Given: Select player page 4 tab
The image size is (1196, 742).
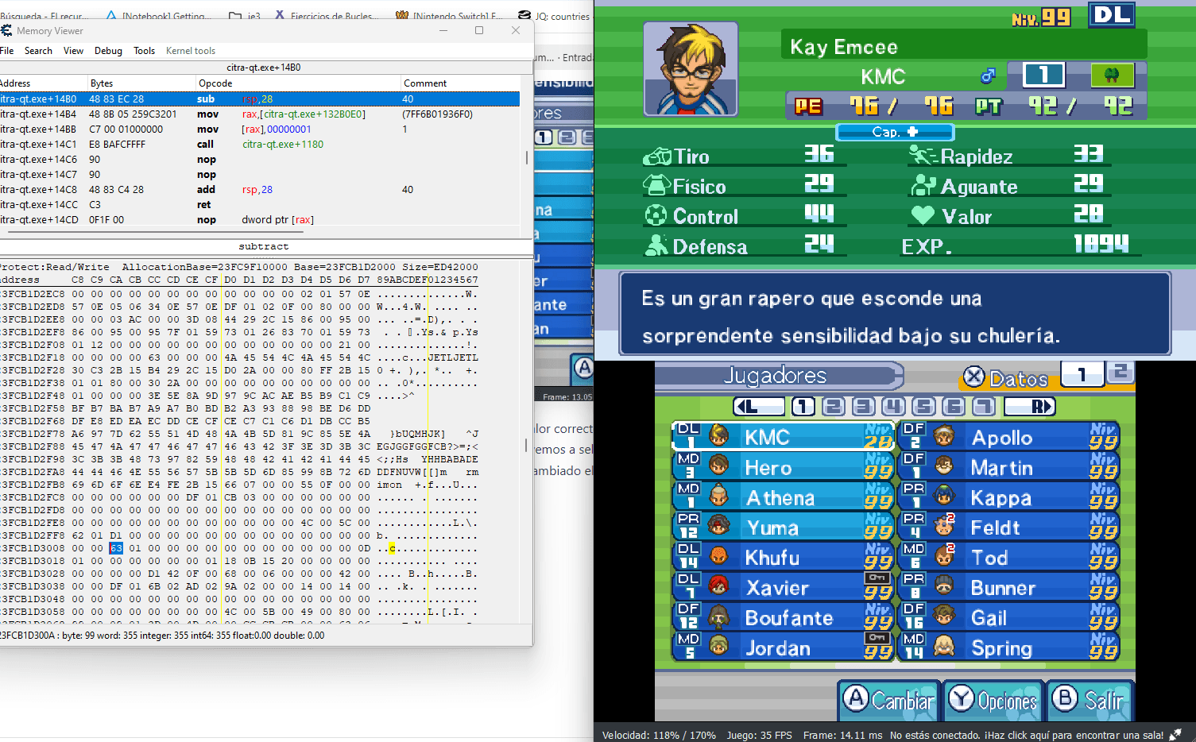Looking at the screenshot, I should click(x=894, y=407).
